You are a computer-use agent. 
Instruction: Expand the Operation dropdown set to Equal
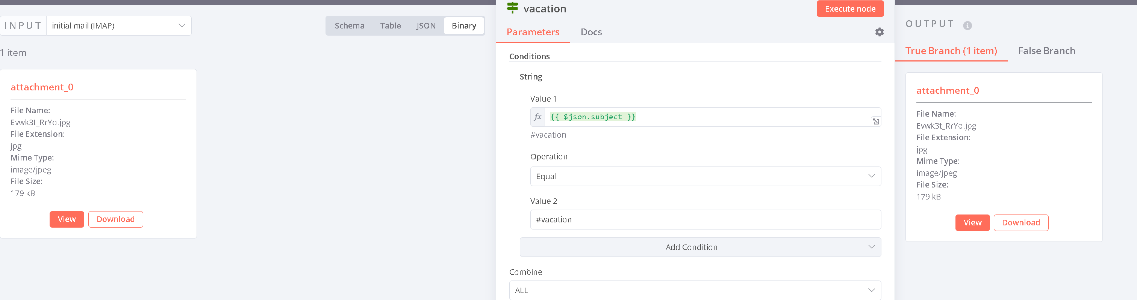(705, 176)
